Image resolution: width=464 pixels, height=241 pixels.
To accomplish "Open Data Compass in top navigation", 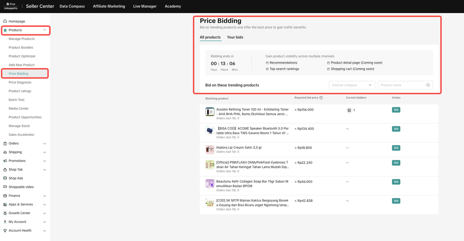I will (x=72, y=6).
